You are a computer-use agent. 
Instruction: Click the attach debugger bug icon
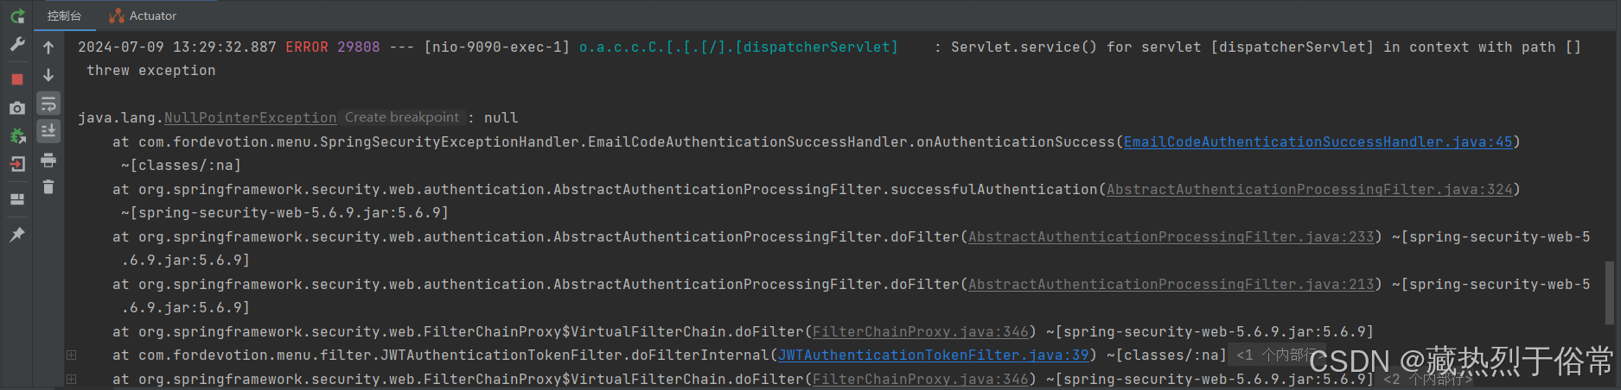(x=17, y=136)
